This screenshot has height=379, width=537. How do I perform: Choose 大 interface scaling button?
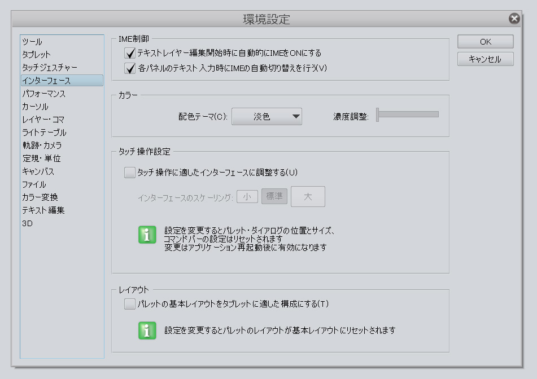(x=308, y=197)
